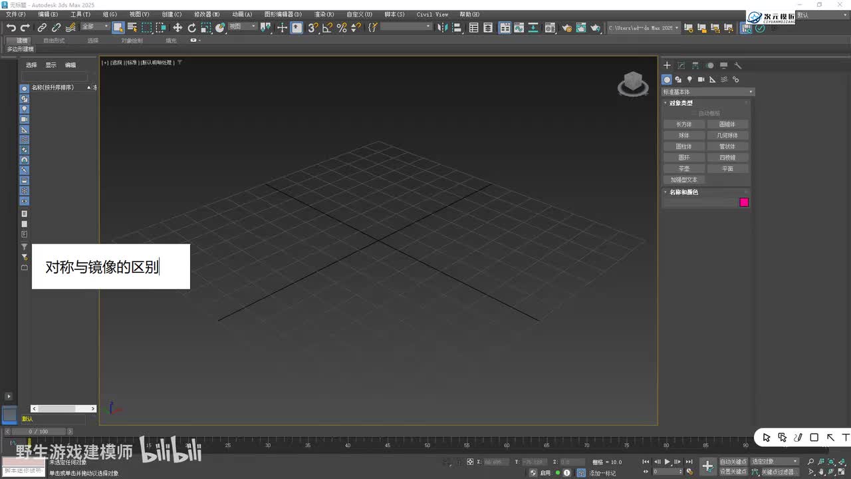Image resolution: width=851 pixels, height=479 pixels.
Task: Select the Move tool
Action: [178, 27]
